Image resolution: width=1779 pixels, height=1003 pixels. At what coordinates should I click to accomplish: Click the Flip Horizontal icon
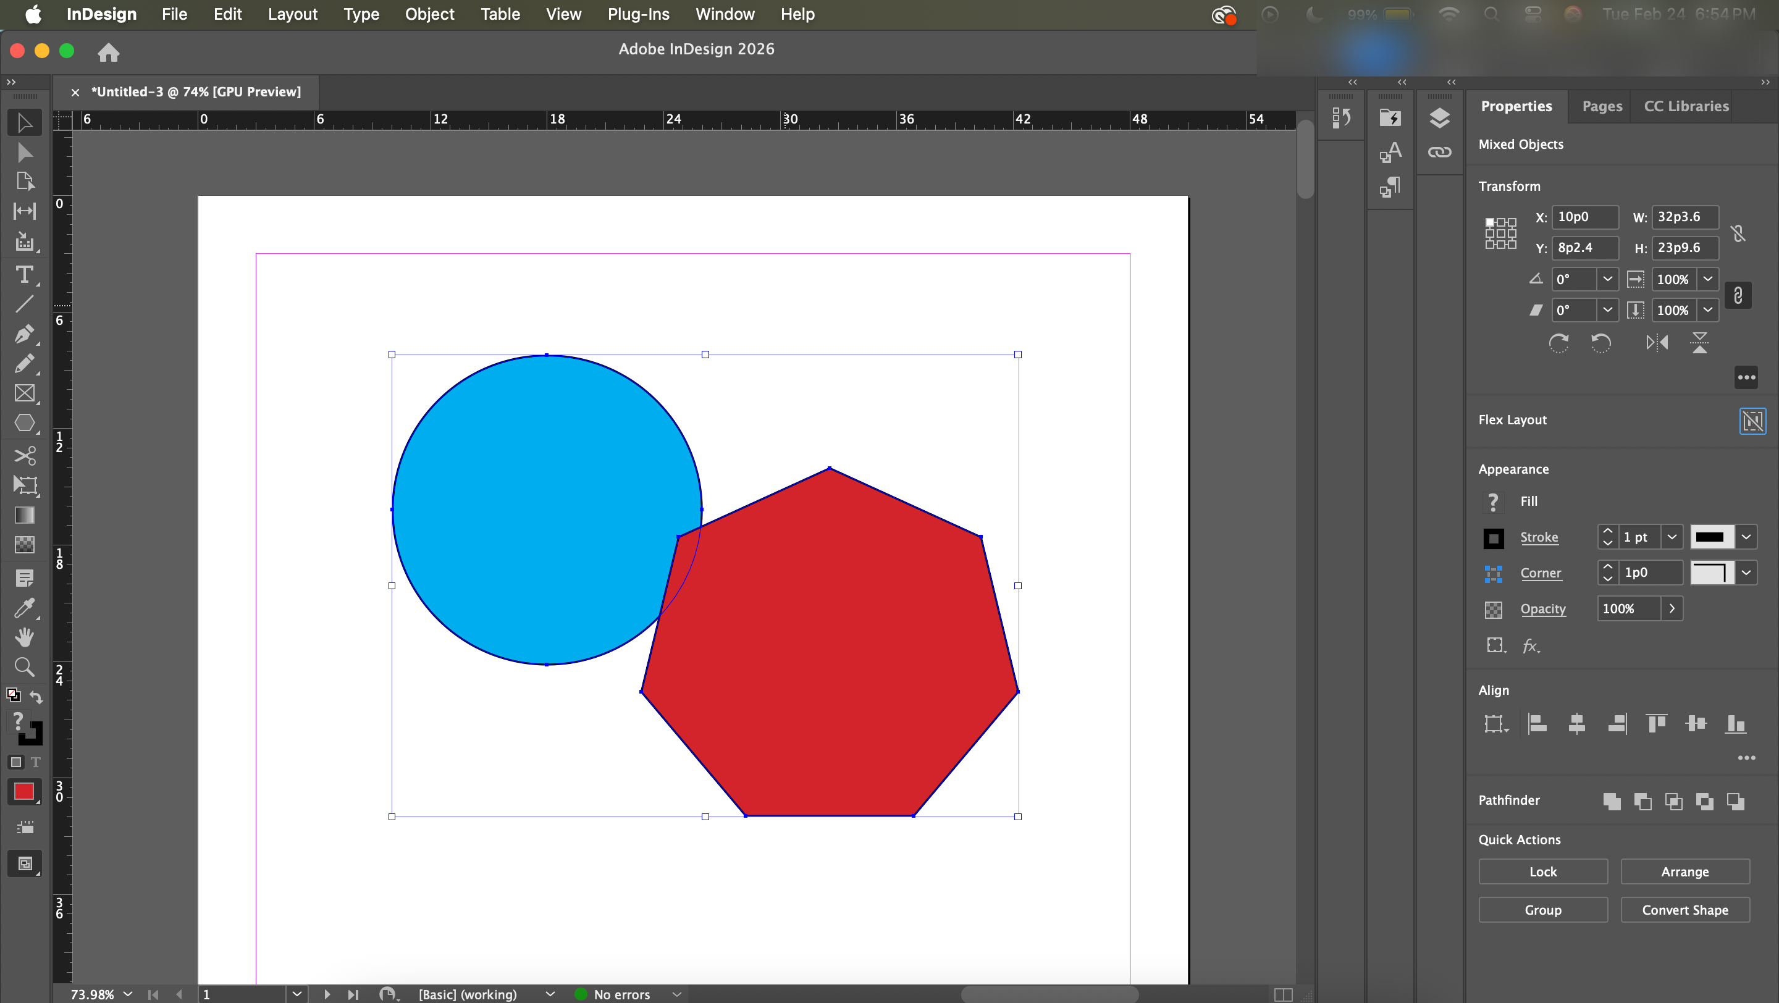(x=1657, y=342)
